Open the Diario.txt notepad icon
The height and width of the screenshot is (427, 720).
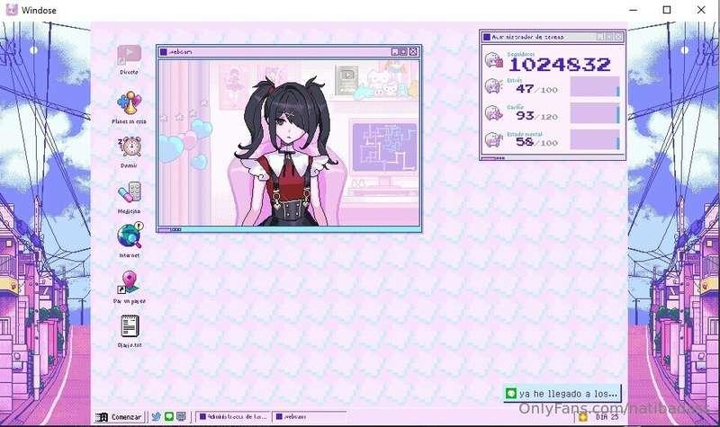(x=130, y=326)
